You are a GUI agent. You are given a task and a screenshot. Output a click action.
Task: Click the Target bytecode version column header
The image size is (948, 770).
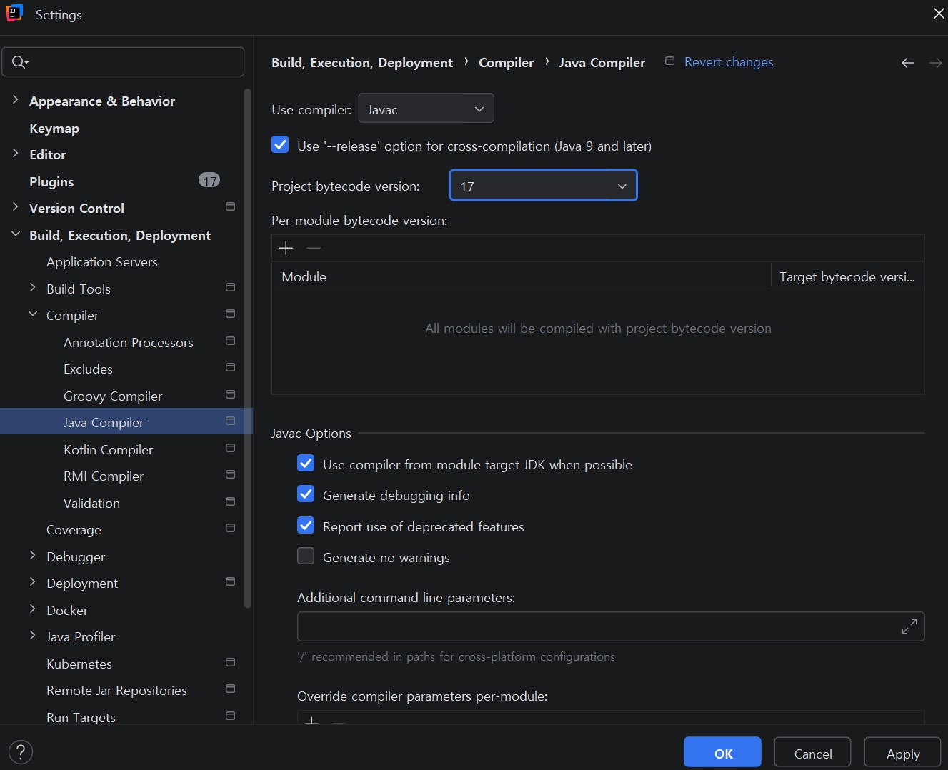(x=847, y=276)
